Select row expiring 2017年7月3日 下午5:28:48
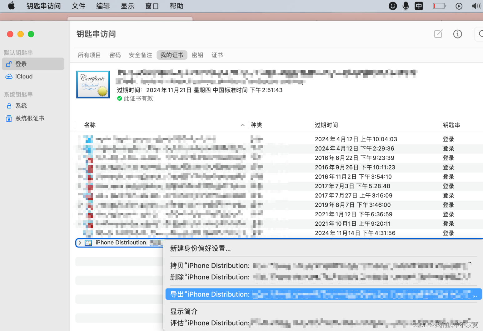The width and height of the screenshot is (483, 331). (279, 186)
